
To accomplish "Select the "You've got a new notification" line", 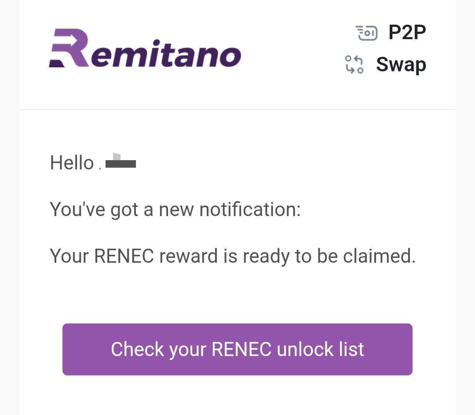I will [x=175, y=209].
